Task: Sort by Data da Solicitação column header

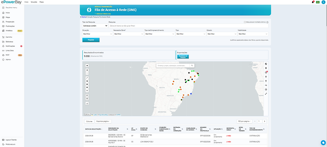Action: (x=93, y=129)
